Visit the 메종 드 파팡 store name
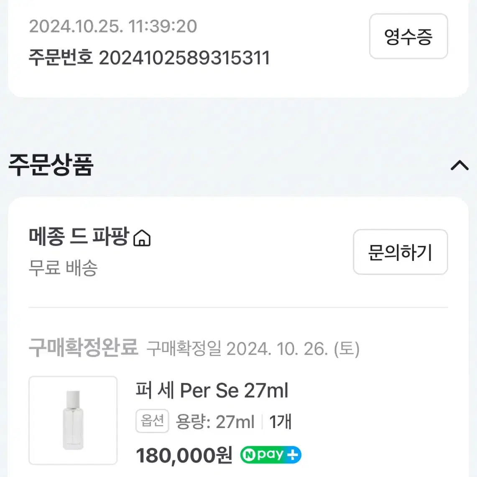The height and width of the screenshot is (477, 477). [79, 236]
